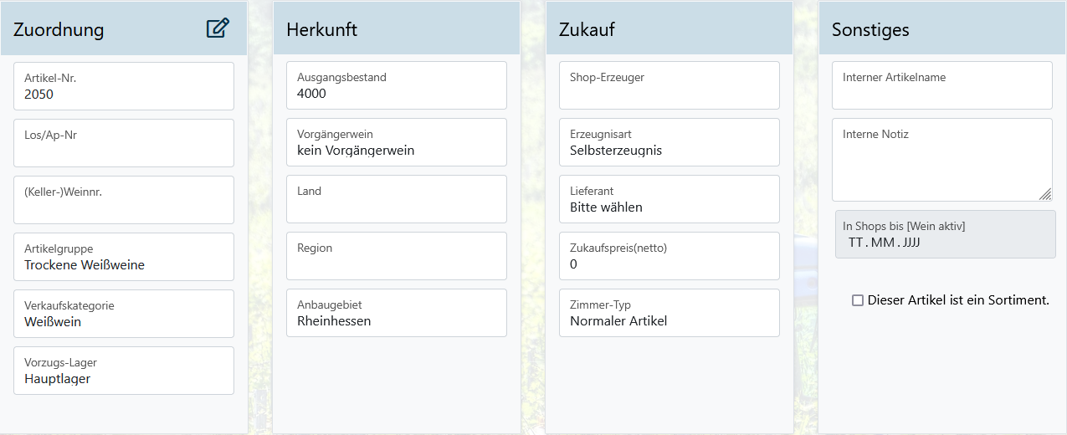Open the Vorgängerwein dropdown
Screen dimensions: 1067x435
(397, 142)
